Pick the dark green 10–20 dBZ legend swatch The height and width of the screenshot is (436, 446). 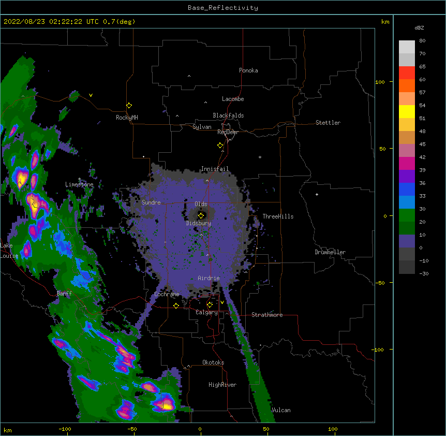click(407, 228)
